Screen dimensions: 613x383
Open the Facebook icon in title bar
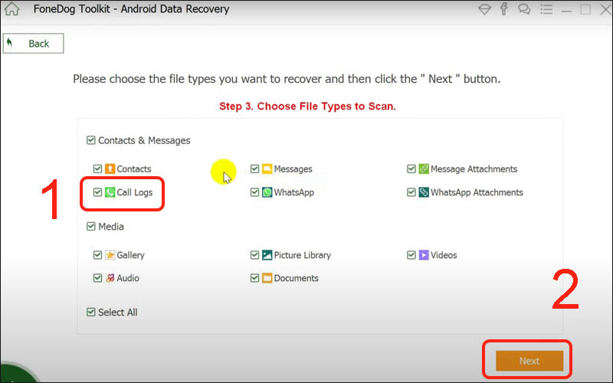pyautogui.click(x=504, y=8)
